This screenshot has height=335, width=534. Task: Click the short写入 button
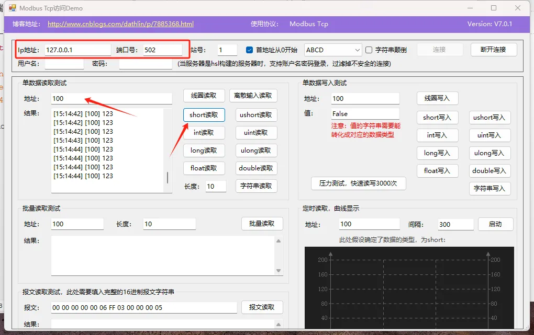437,118
